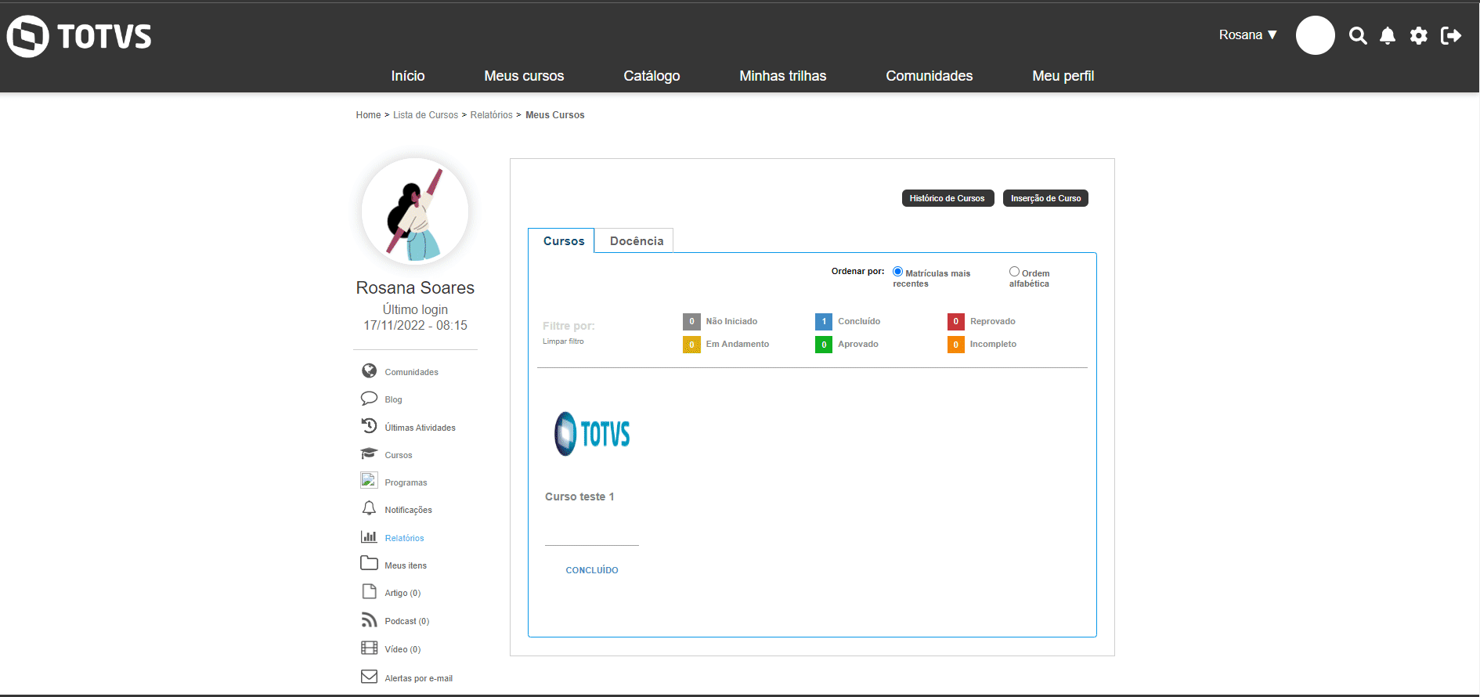The height and width of the screenshot is (697, 1480).
Task: Click Home breadcrumb link
Action: tap(368, 115)
